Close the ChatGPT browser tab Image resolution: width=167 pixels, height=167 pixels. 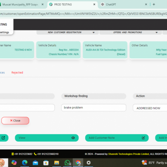[146, 4]
